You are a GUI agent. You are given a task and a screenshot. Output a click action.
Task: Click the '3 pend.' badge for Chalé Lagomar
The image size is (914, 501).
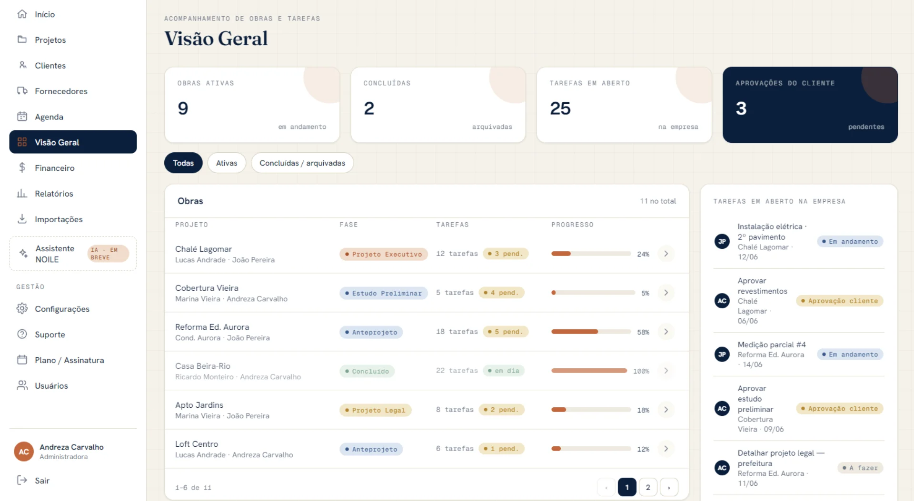pos(506,254)
